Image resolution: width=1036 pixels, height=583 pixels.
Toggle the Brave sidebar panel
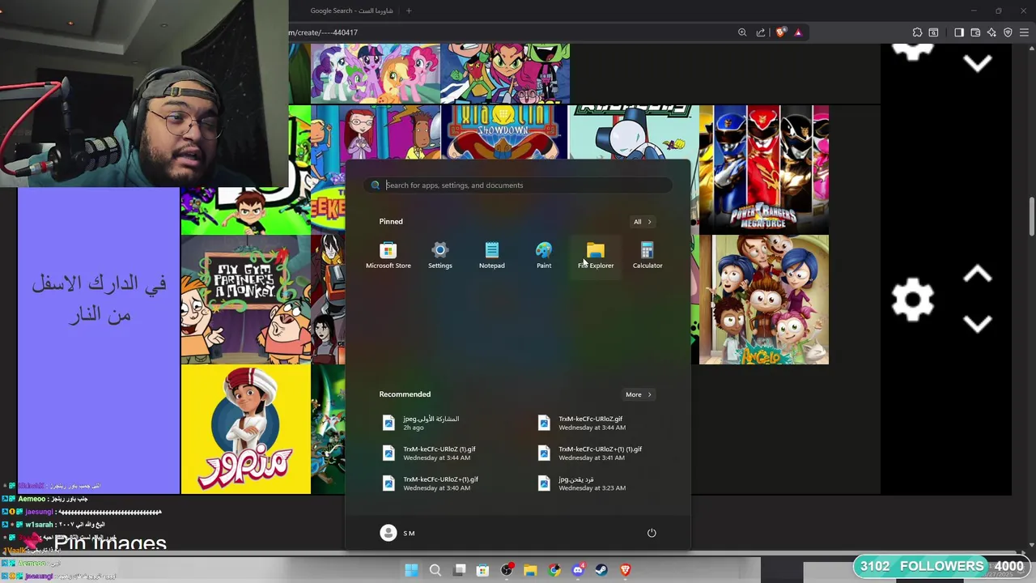[959, 32]
